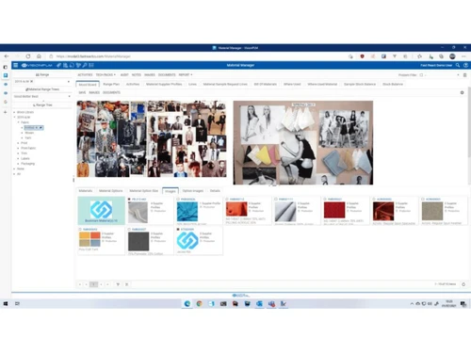
Task: Click the filter icon in the pagination bar
Action: tap(118, 284)
